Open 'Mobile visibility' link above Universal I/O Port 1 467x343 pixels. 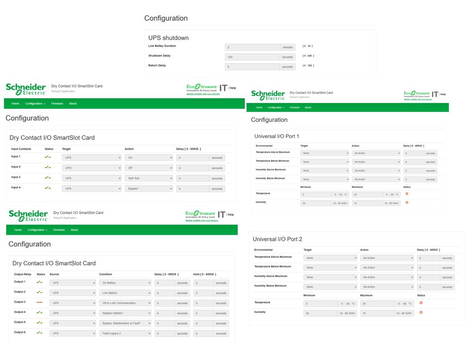[x=418, y=100]
